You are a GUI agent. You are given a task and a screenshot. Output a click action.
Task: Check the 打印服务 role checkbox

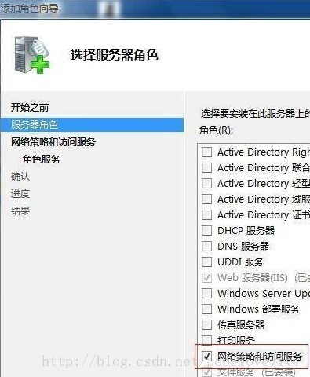206,340
